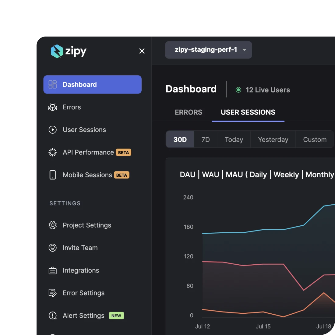Click the Error Settings edit icon
335x335 pixels.
click(x=53, y=293)
